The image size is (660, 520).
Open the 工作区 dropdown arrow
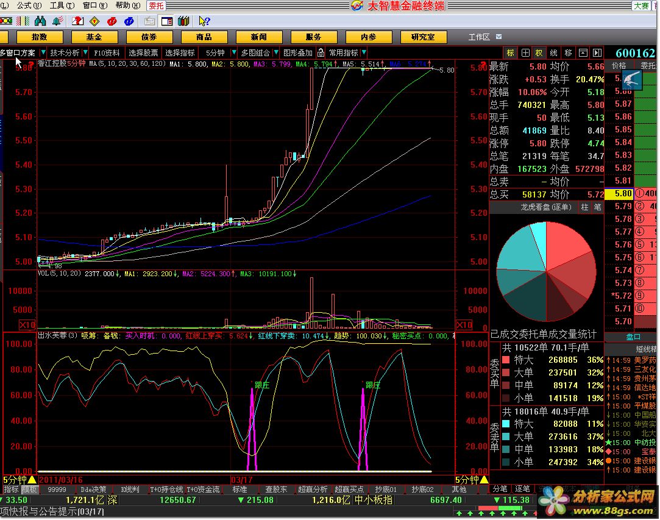[499, 37]
